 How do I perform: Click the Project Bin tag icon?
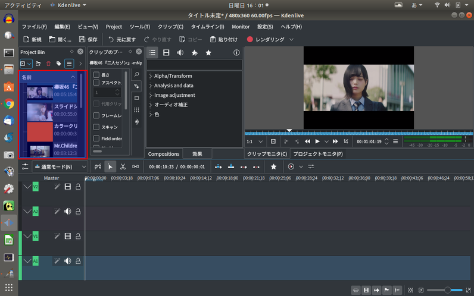coord(58,64)
